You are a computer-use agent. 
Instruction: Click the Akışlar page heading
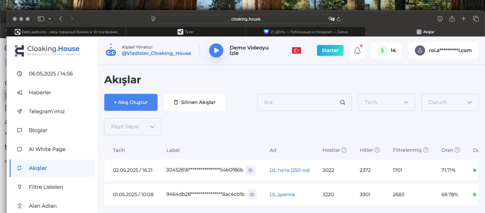pyautogui.click(x=122, y=80)
